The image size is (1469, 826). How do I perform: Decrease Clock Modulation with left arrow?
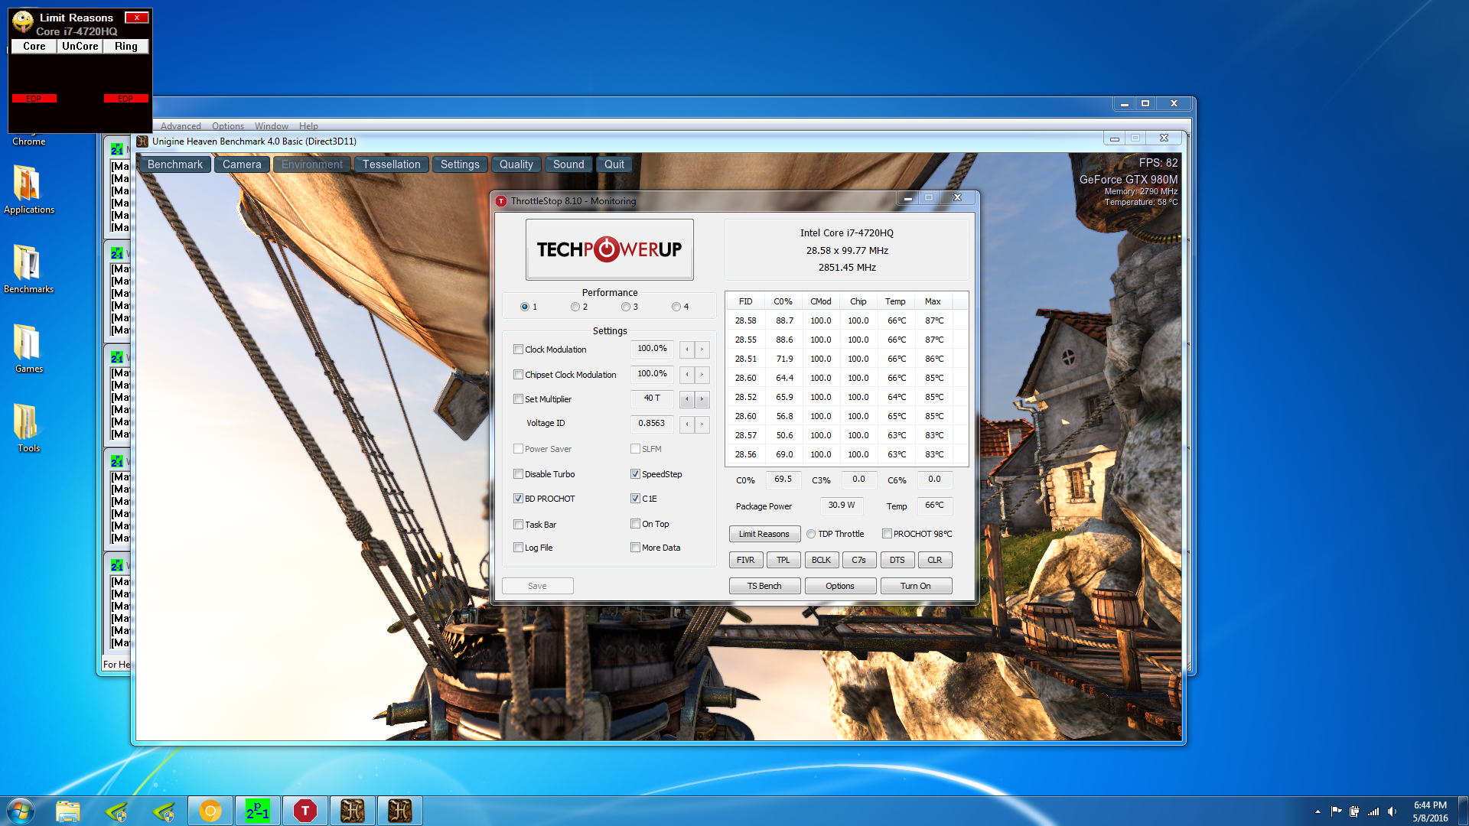[687, 350]
